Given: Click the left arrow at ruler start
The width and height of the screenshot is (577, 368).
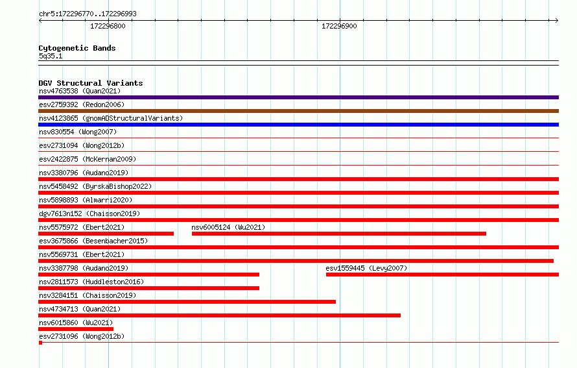Looking at the screenshot, I should [x=40, y=21].
